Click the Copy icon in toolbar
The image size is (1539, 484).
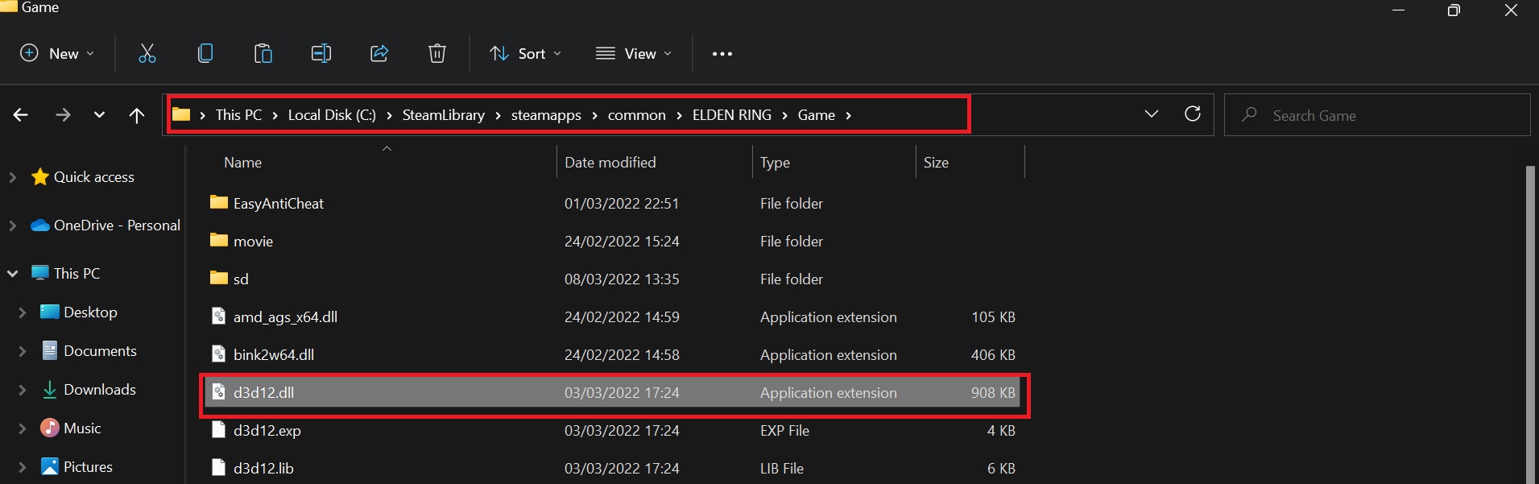205,54
